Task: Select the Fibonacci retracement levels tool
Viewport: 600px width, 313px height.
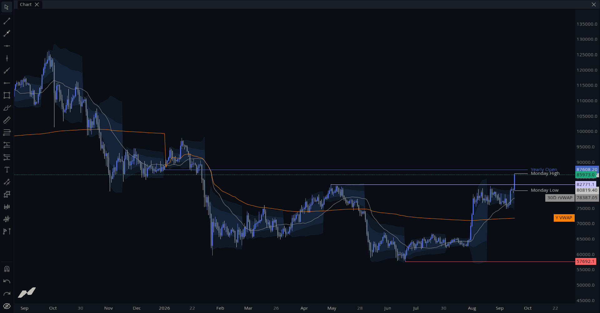Action: click(7, 133)
